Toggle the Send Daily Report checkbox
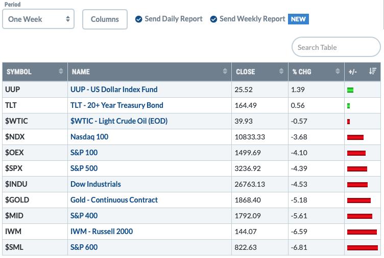 (x=138, y=19)
